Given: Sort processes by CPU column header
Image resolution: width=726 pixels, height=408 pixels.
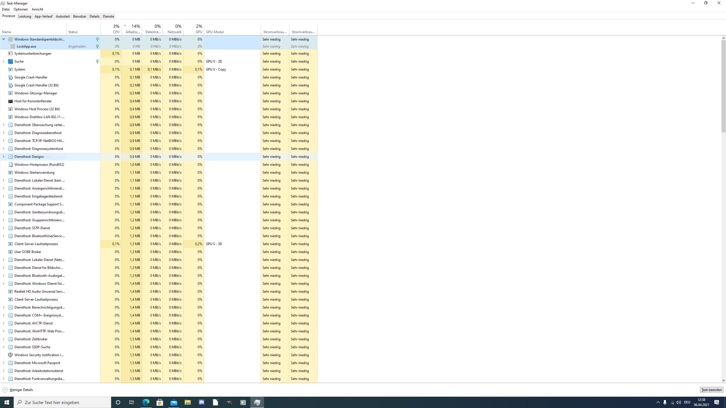Looking at the screenshot, I should tap(111, 29).
